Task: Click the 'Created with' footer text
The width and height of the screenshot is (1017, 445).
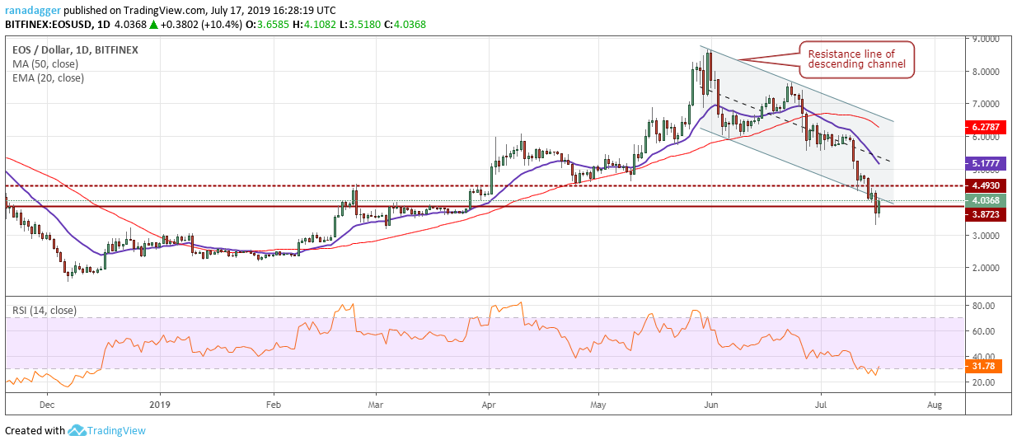Action: 35,430
